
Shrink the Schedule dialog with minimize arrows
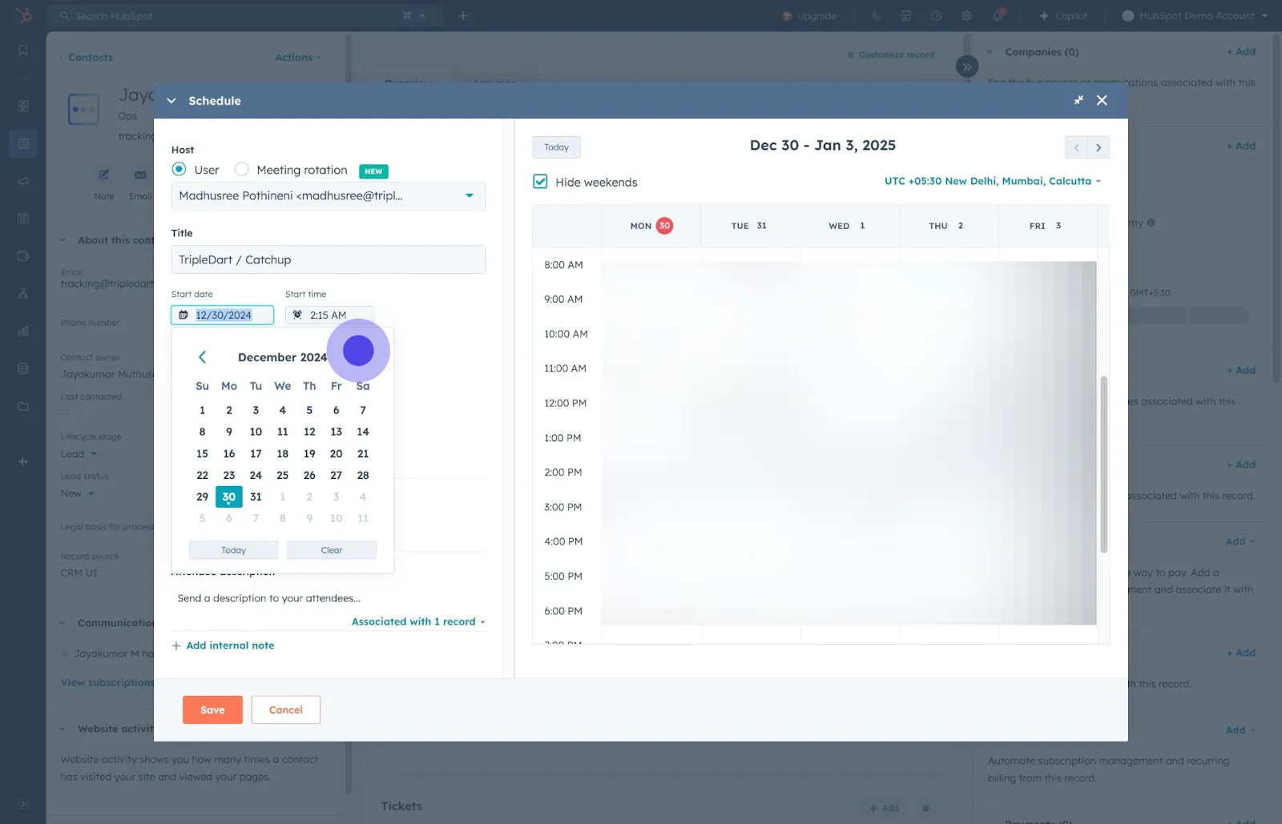click(1078, 100)
